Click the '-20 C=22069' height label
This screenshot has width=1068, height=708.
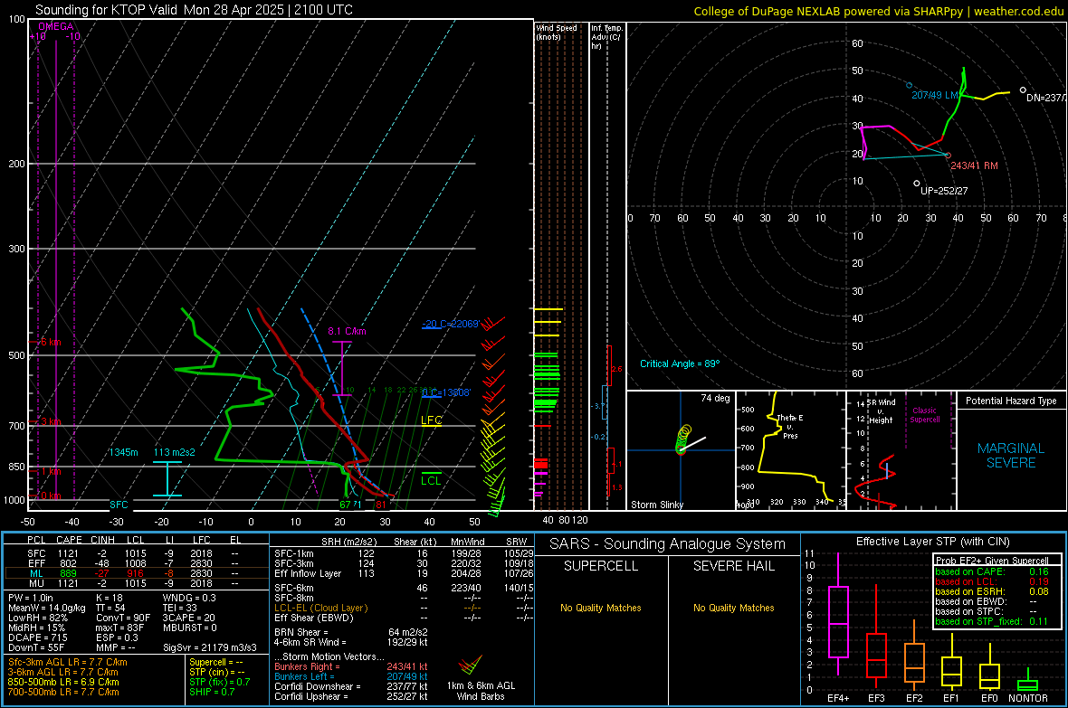coord(450,324)
